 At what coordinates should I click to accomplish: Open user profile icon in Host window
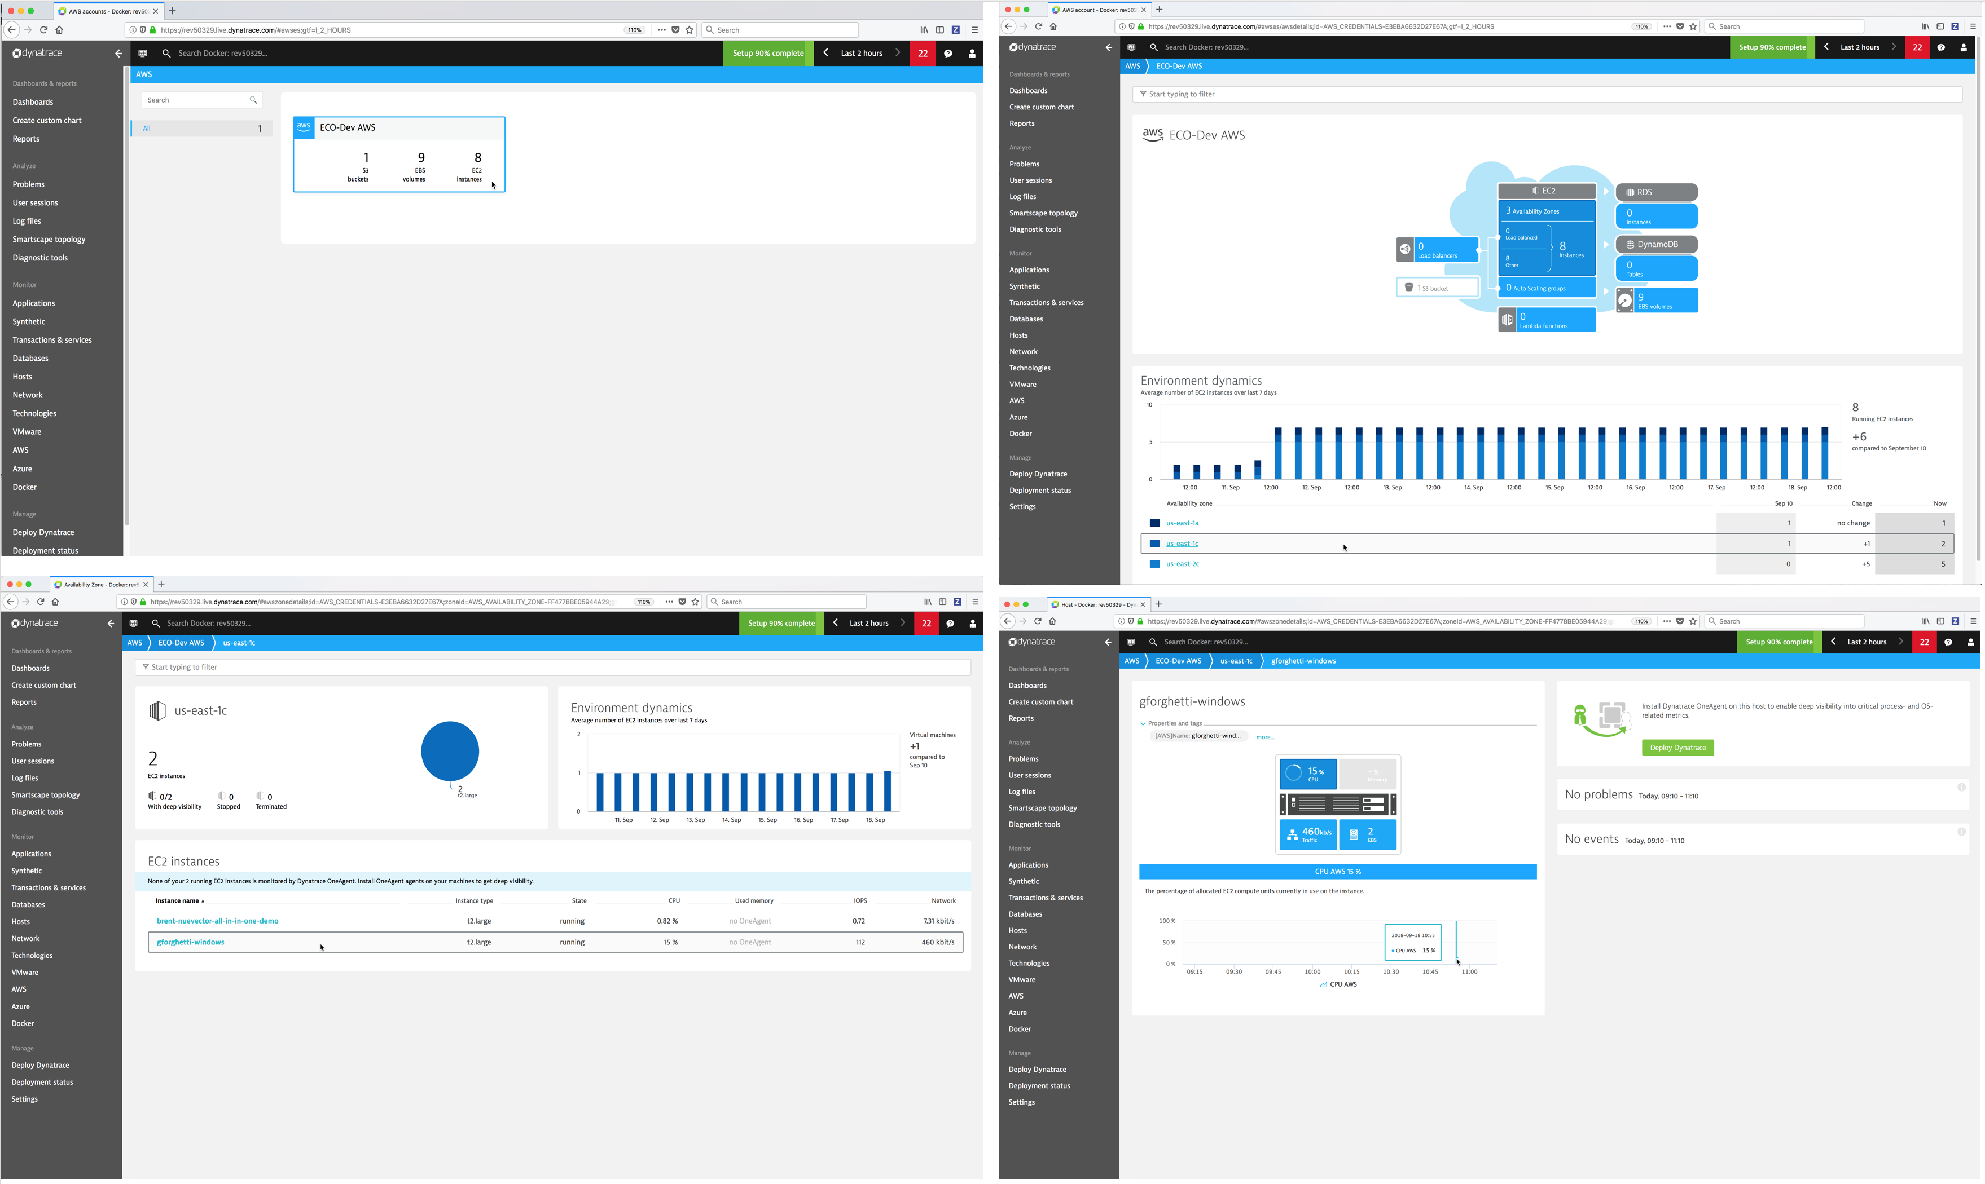(x=1971, y=642)
